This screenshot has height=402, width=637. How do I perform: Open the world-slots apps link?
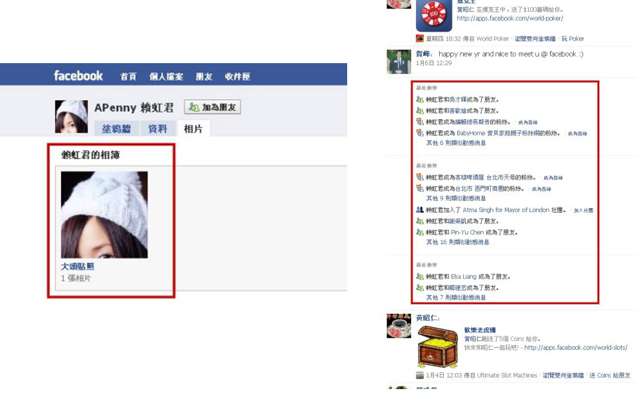point(576,347)
